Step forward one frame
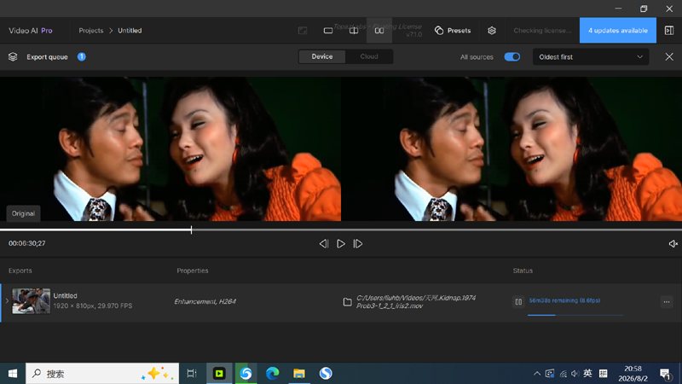The height and width of the screenshot is (384, 682). [358, 244]
